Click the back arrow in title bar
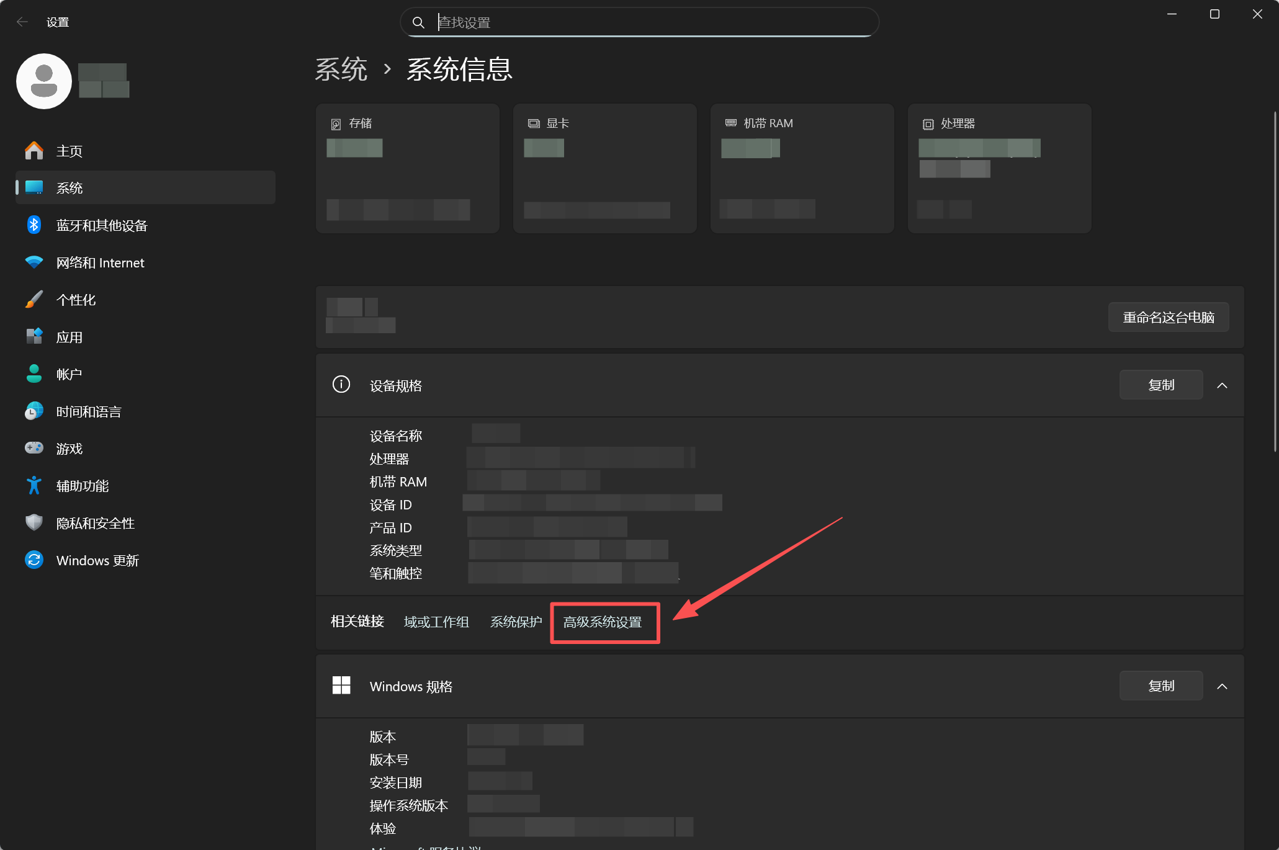This screenshot has height=850, width=1279. pyautogui.click(x=22, y=22)
